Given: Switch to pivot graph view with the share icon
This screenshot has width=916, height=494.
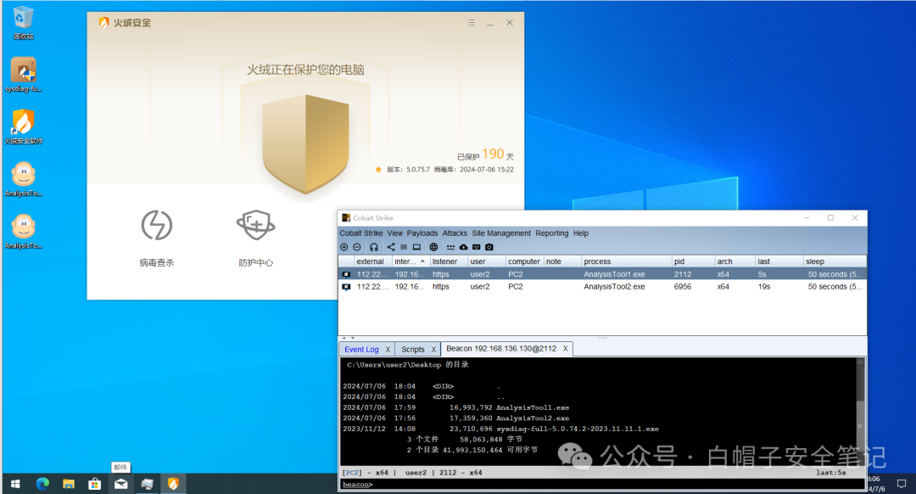Looking at the screenshot, I should pyautogui.click(x=391, y=247).
